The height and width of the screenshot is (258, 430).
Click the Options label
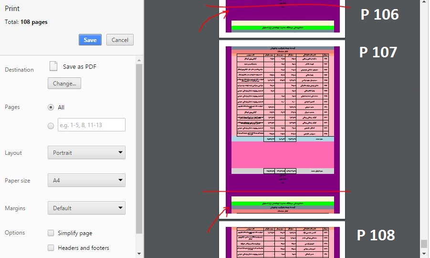15,233
